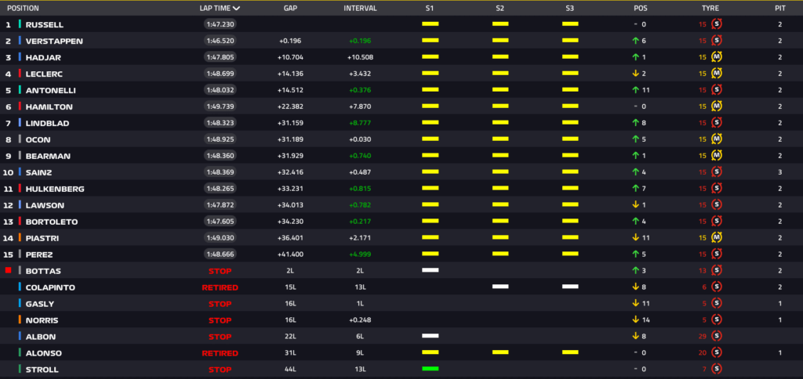Select driver name NORRIS
This screenshot has width=803, height=379.
tap(42, 320)
